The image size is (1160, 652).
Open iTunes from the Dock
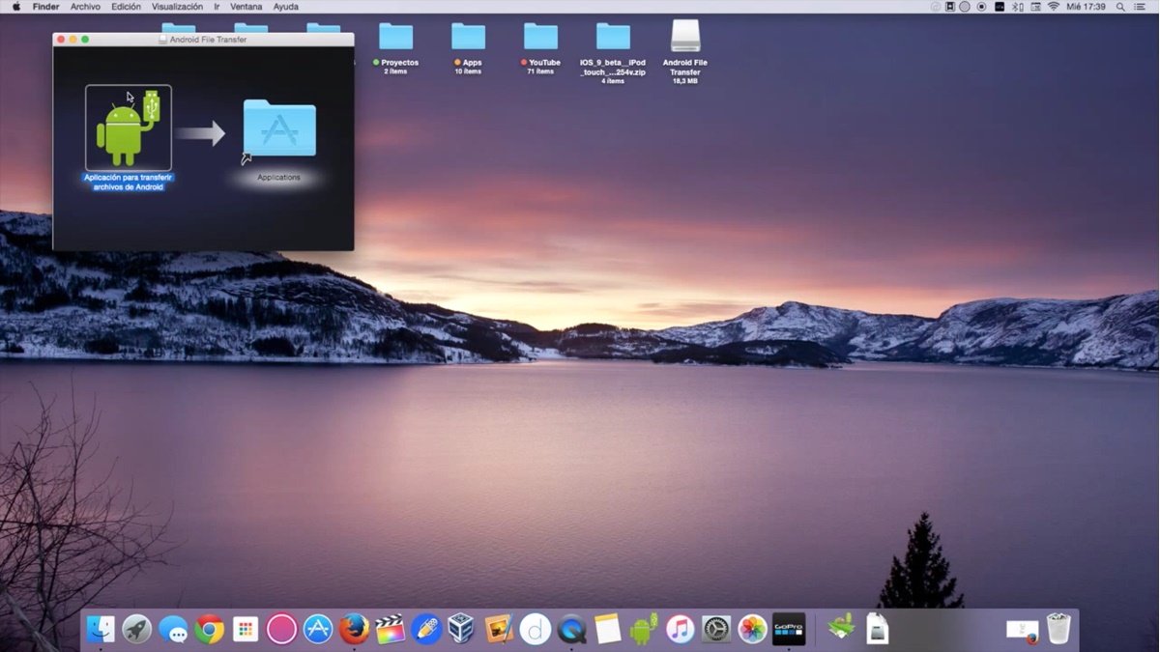click(x=680, y=629)
